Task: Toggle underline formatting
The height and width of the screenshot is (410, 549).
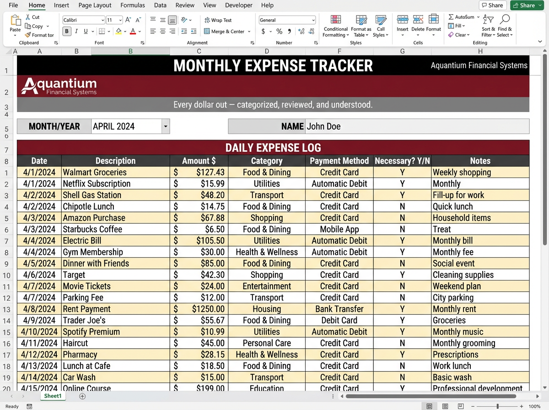Action: coord(86,31)
